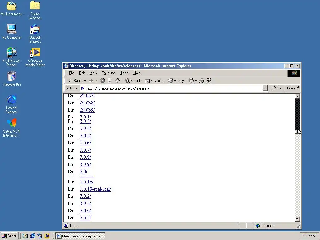Open the 29.0b8/ directory link
The image size is (320, 240).
(87, 102)
